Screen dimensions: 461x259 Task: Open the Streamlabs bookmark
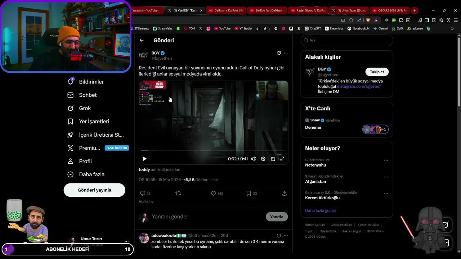(x=162, y=28)
